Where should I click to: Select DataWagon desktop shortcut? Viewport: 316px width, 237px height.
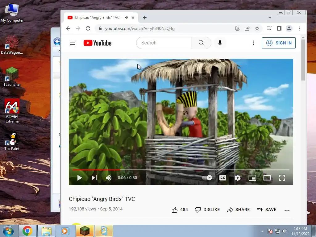(12, 44)
